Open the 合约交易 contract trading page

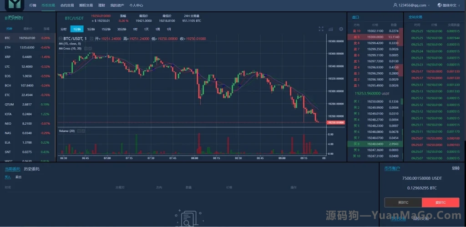tap(67, 5)
